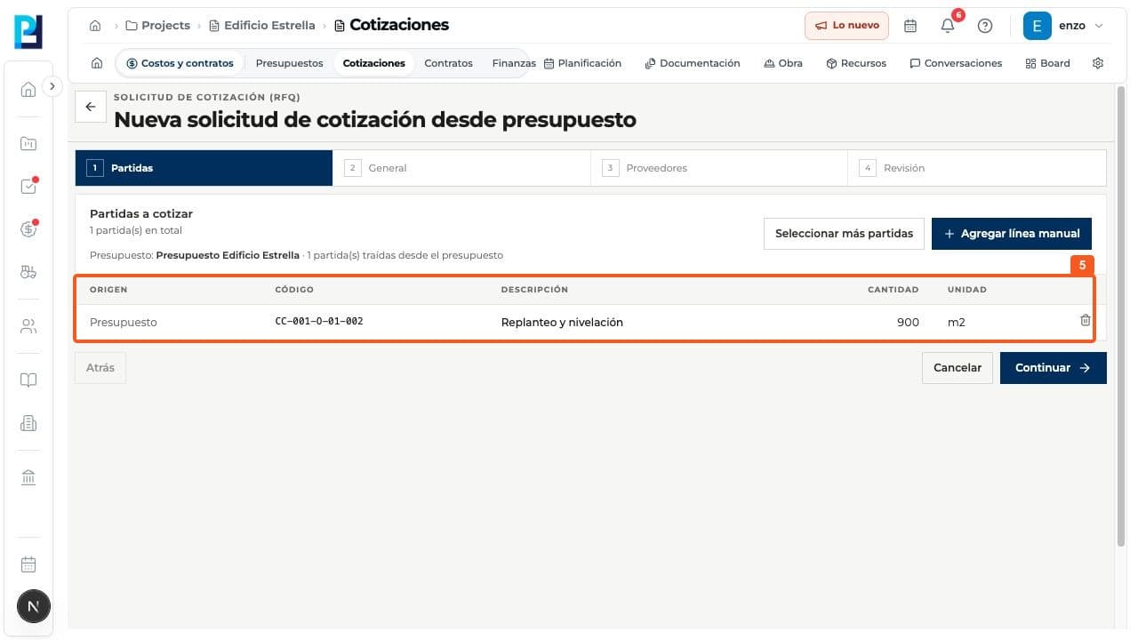This screenshot has height=640, width=1138.
Task: Open the bank institution sidebar icon
Action: pyautogui.click(x=28, y=477)
